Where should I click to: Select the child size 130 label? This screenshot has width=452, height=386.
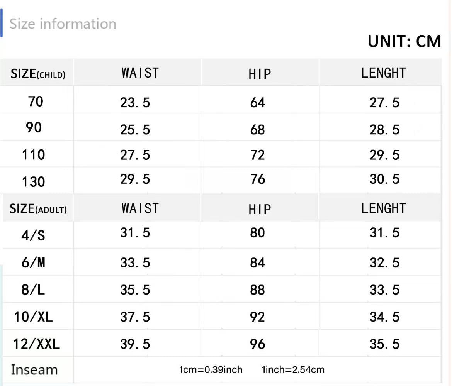pyautogui.click(x=34, y=181)
